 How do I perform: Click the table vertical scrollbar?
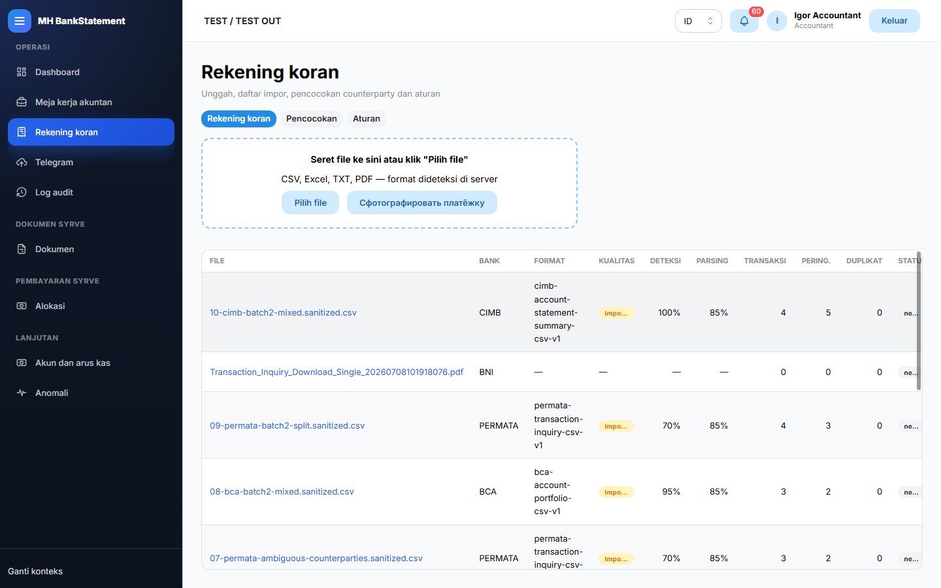919,321
